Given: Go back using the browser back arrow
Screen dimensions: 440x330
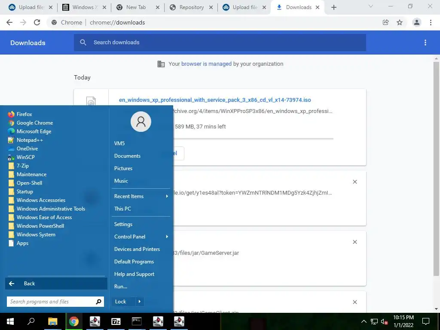Looking at the screenshot, I should pos(9,22).
